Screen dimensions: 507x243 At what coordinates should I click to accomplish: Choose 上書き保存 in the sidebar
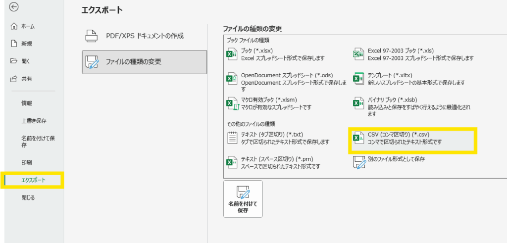[x=34, y=121]
